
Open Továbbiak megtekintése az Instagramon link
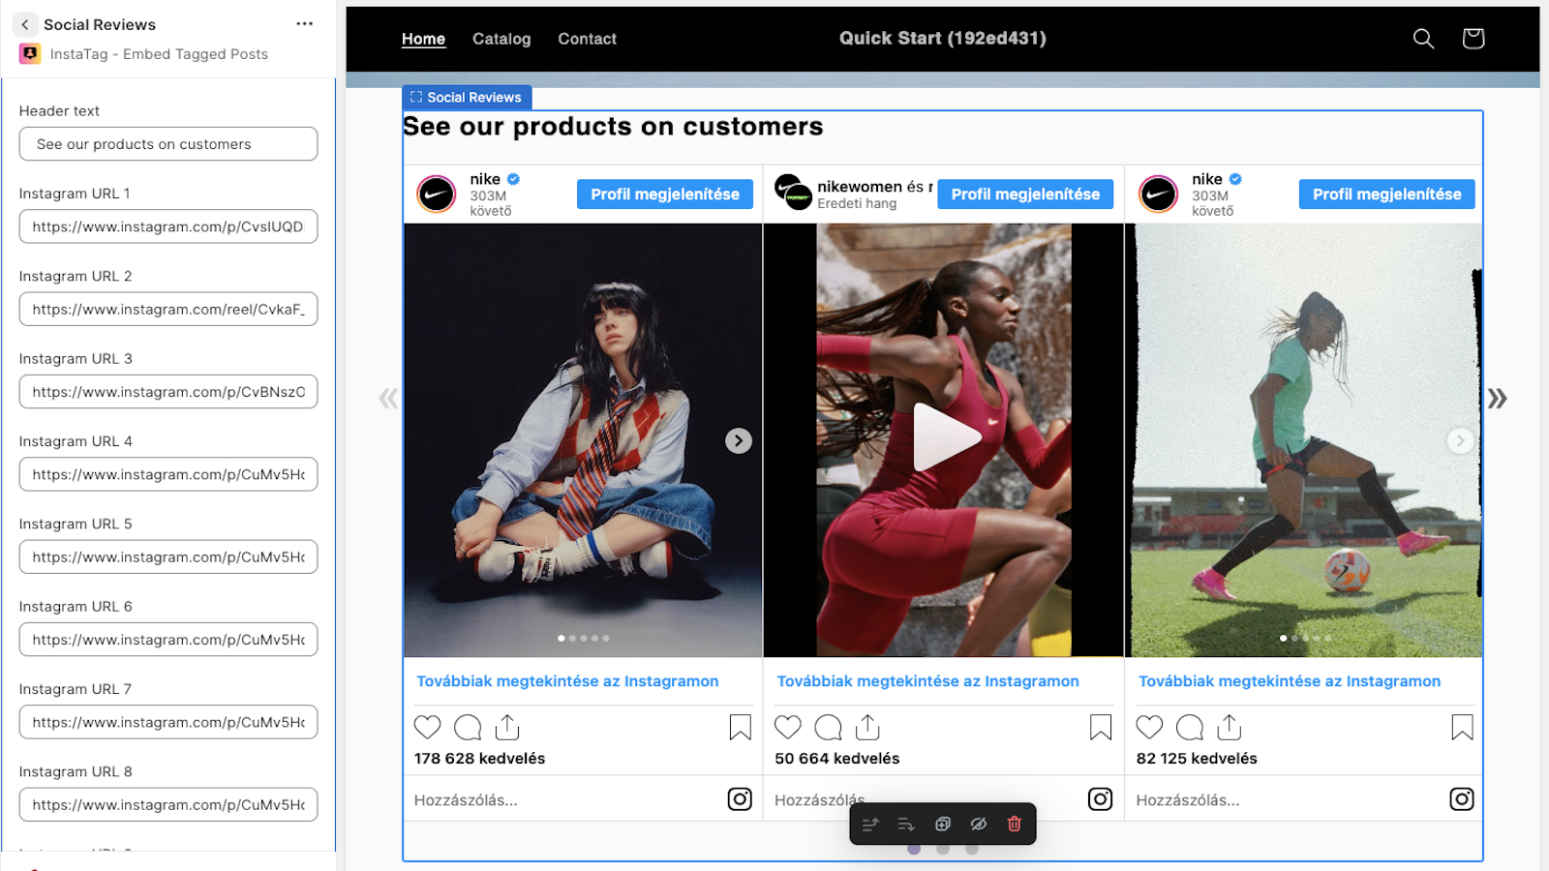[565, 681]
